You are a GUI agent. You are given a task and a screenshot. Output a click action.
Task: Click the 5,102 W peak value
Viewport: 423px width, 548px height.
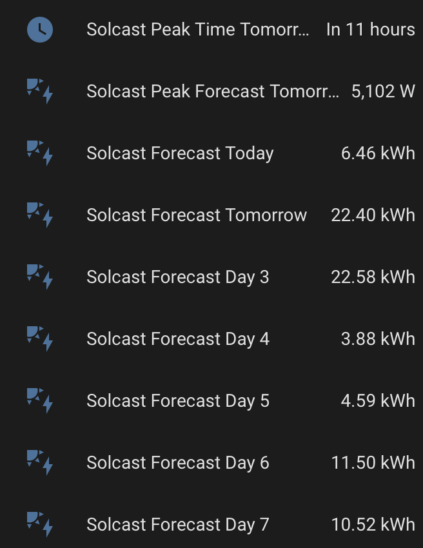click(383, 92)
